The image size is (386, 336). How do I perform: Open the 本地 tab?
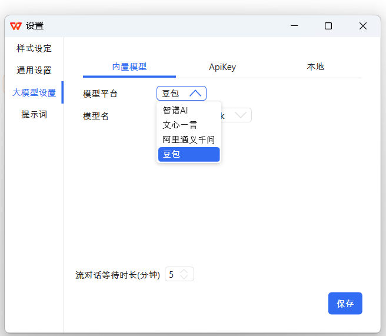pyautogui.click(x=315, y=67)
